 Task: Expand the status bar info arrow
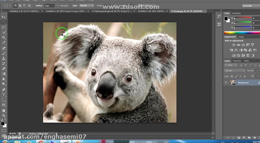click(x=56, y=133)
